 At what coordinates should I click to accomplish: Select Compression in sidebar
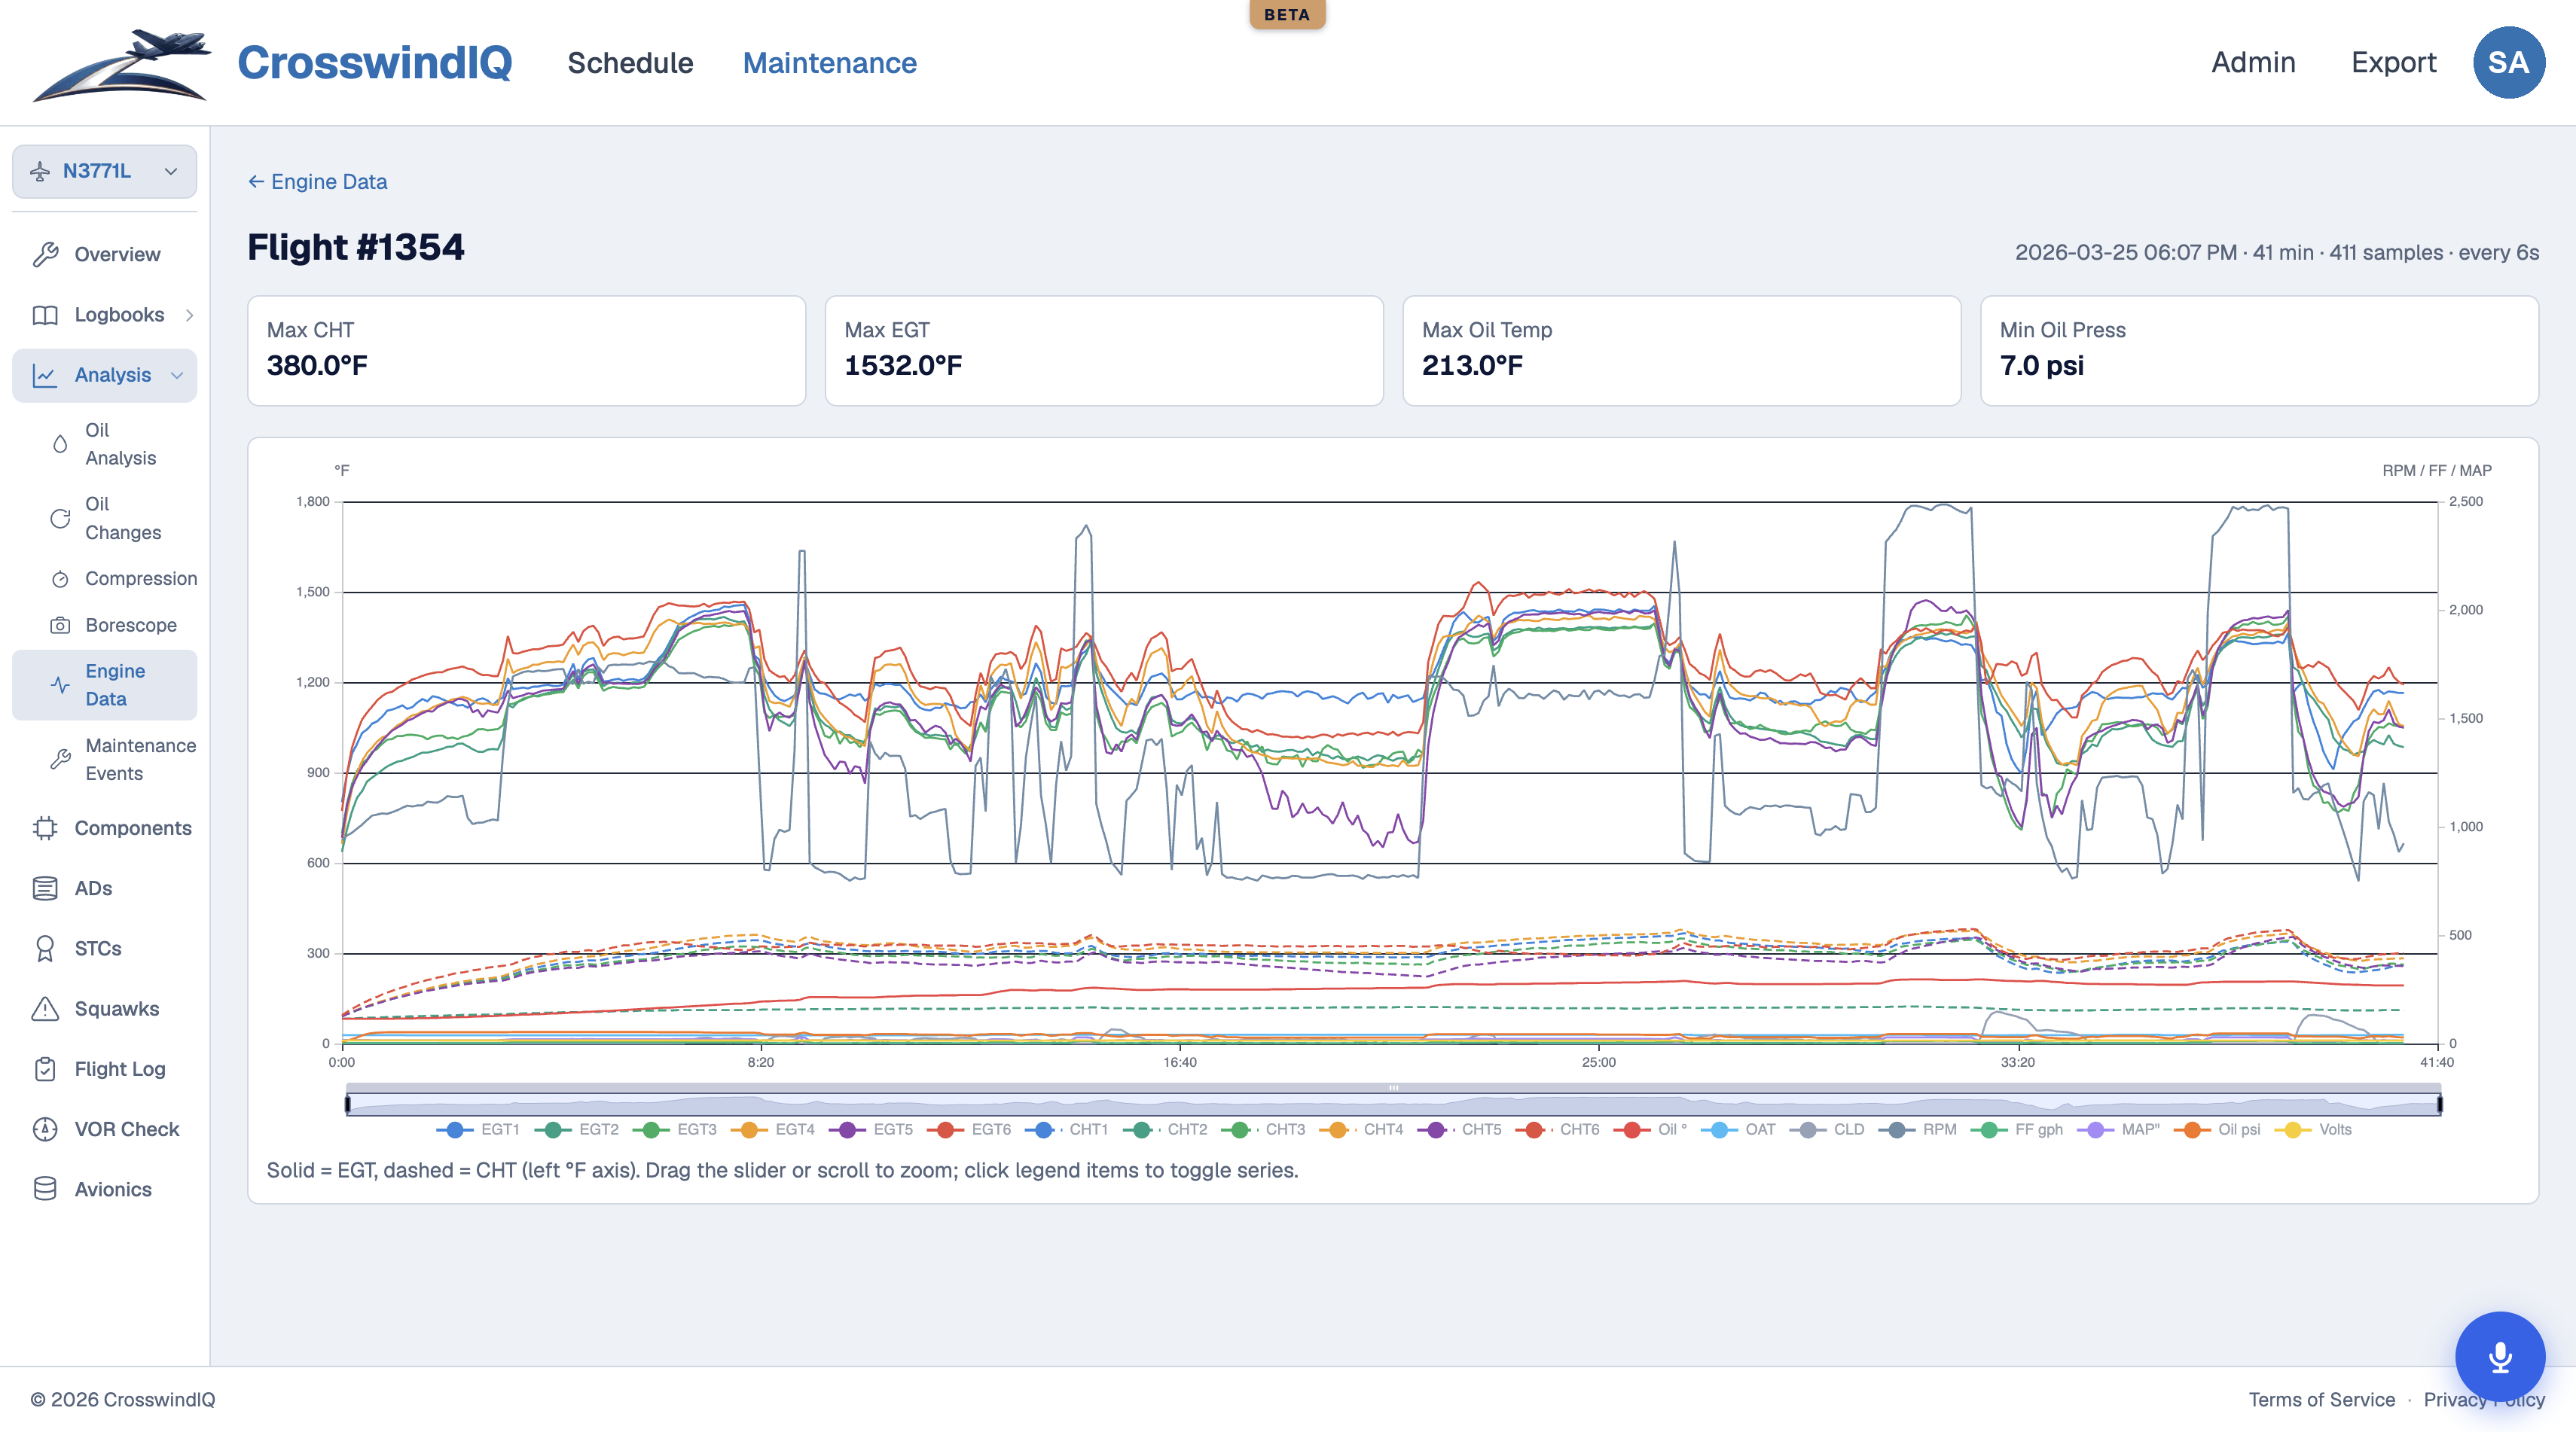tap(141, 578)
